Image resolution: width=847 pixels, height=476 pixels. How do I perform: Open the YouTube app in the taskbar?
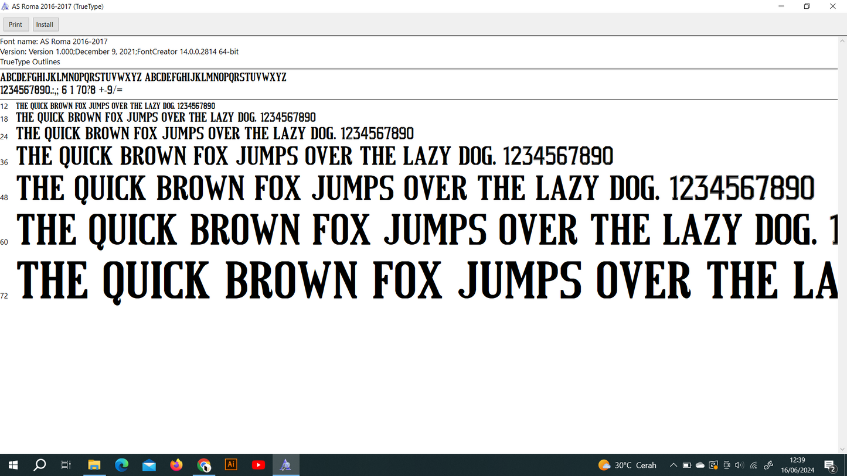[258, 465]
